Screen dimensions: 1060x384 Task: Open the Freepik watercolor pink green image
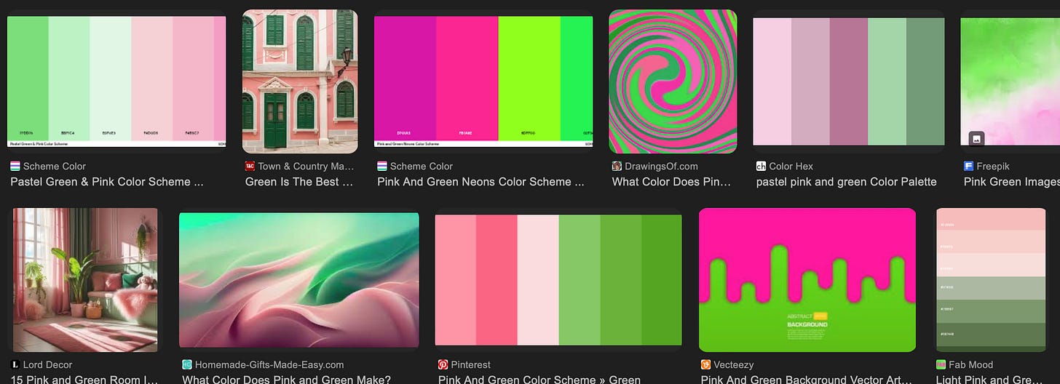(x=1010, y=81)
